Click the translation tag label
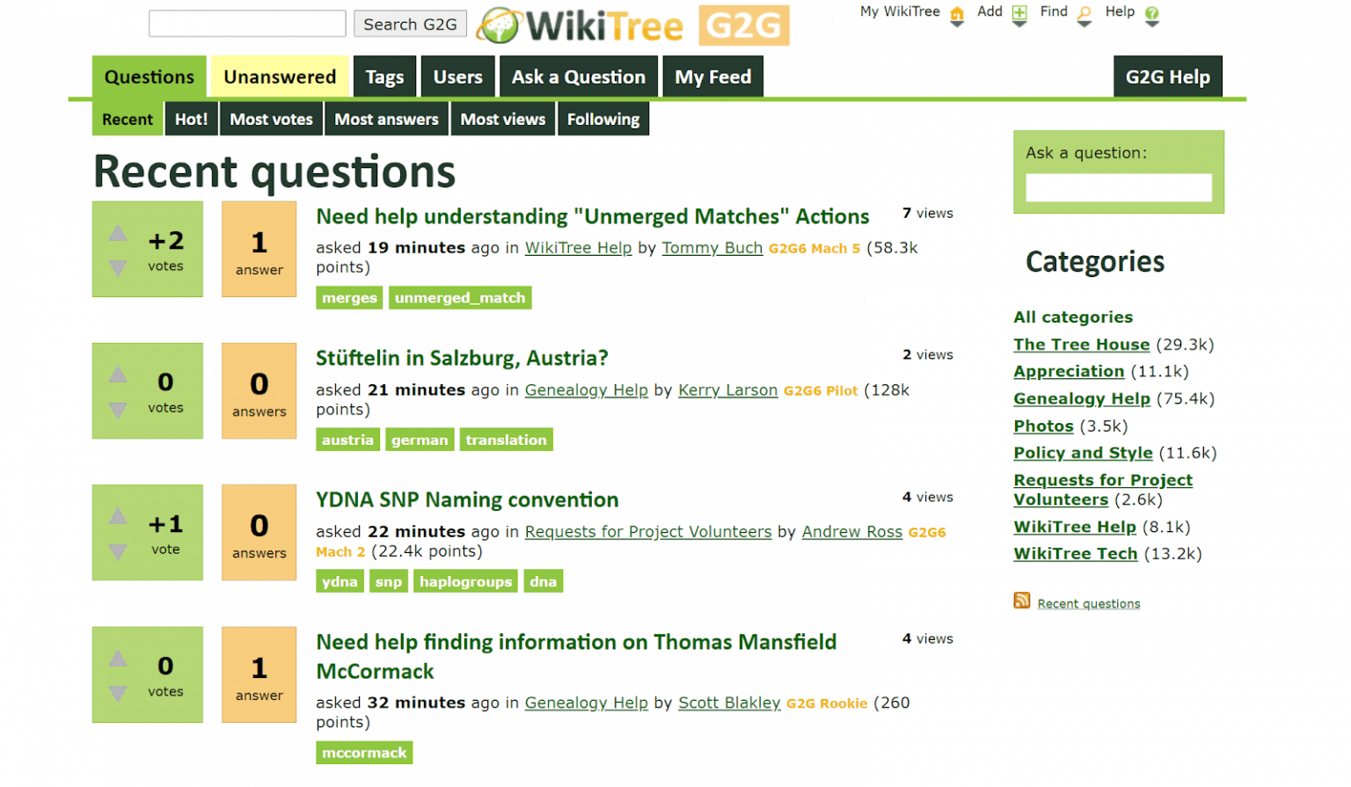Image resolution: width=1351 pixels, height=787 pixels. [x=506, y=439]
